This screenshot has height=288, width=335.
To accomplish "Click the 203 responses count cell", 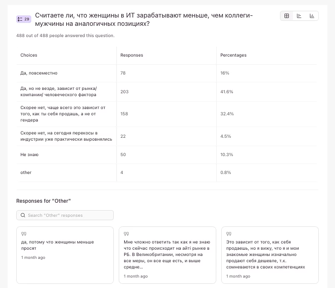I will (x=124, y=92).
